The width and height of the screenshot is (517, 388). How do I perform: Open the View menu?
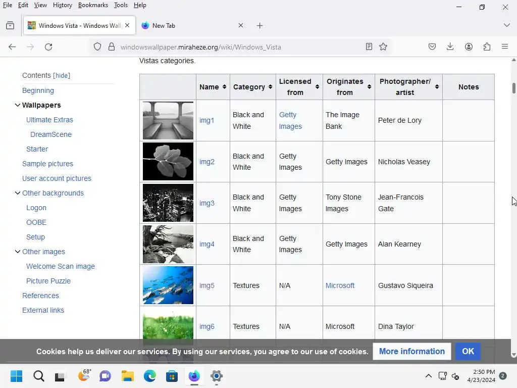pyautogui.click(x=40, y=5)
